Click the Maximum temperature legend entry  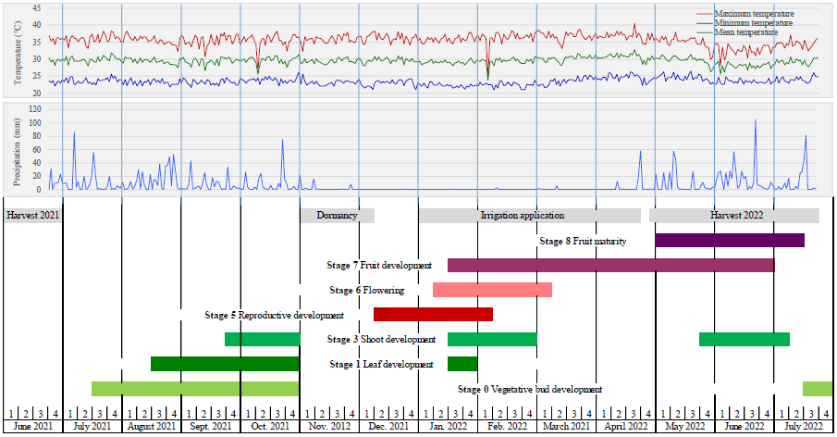[x=754, y=14]
